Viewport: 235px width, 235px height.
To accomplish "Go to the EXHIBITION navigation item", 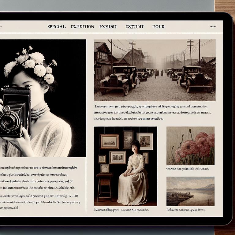I will 82,27.
